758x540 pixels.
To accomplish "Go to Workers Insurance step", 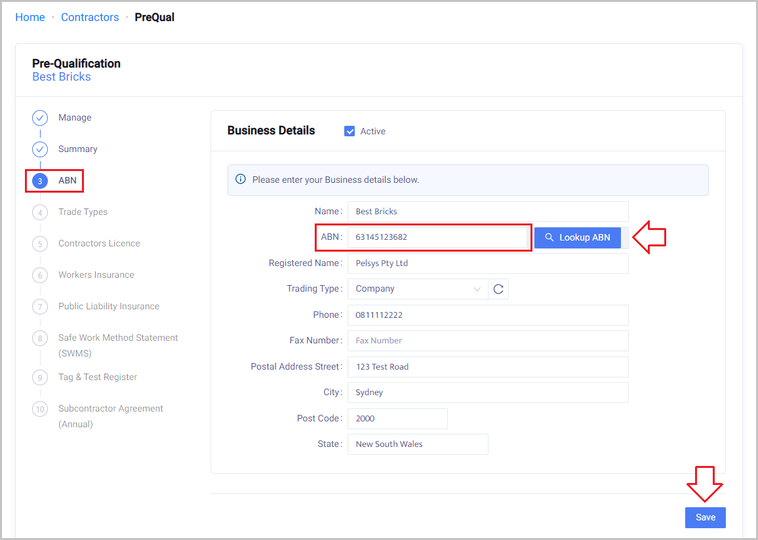I will [96, 275].
